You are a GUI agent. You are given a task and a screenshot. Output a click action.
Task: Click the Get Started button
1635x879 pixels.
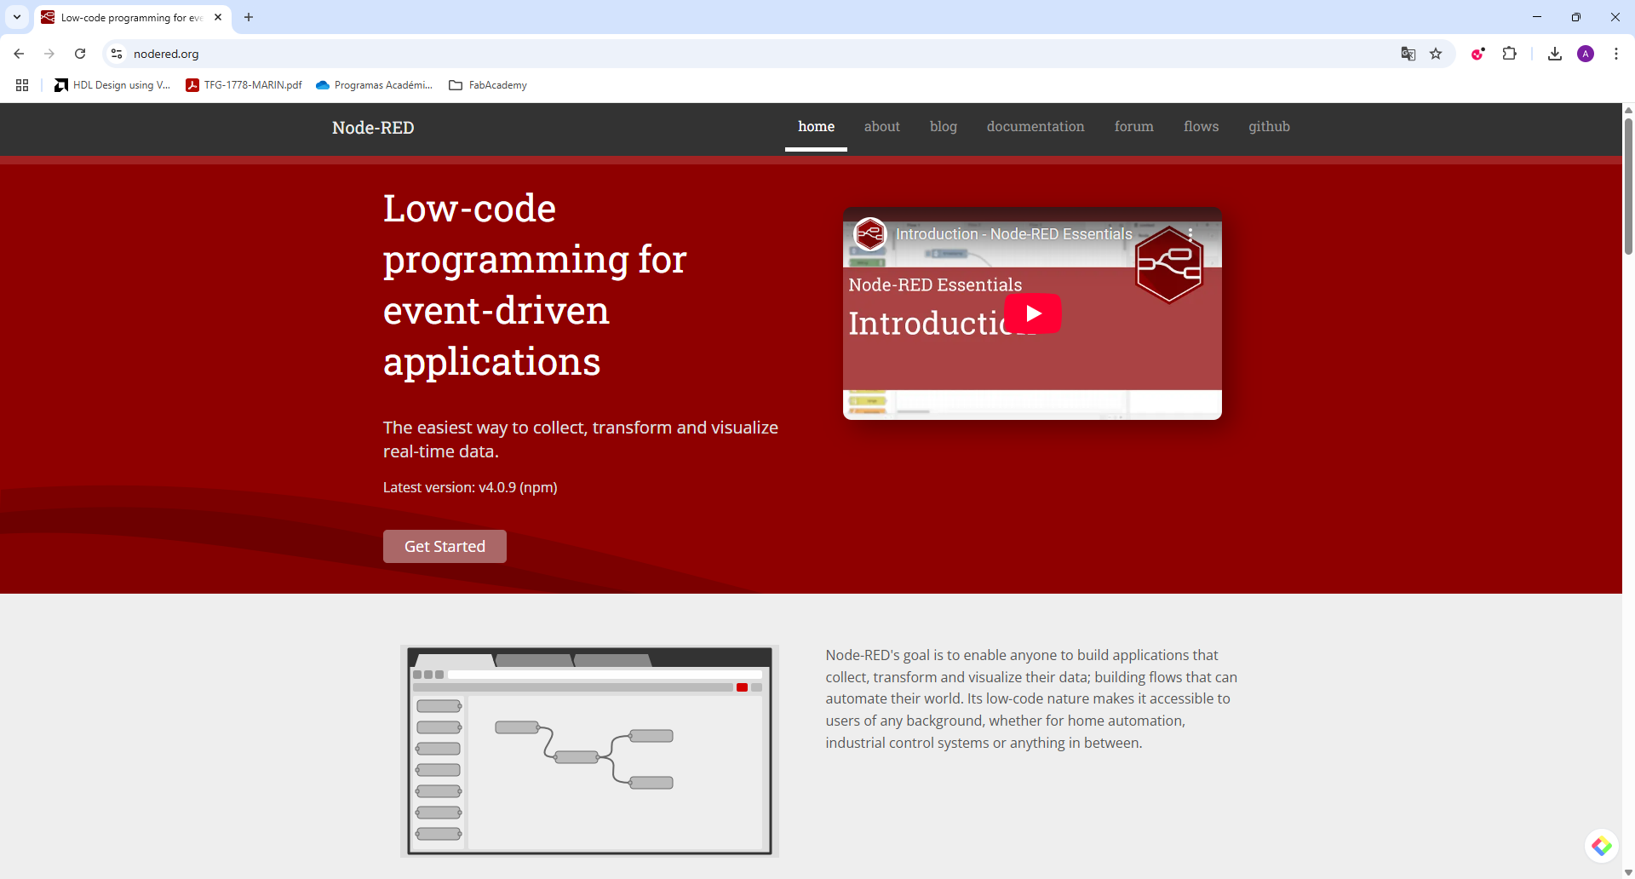pos(445,547)
